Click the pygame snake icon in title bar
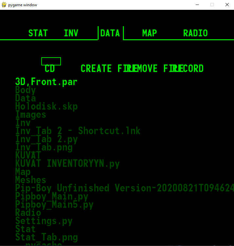This screenshot has width=234, height=246. pos(4,5)
